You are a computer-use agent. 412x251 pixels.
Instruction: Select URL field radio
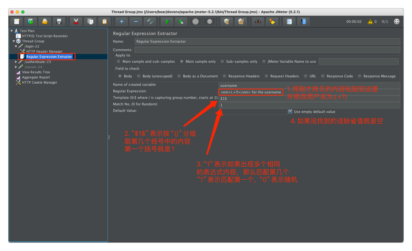[x=306, y=76]
